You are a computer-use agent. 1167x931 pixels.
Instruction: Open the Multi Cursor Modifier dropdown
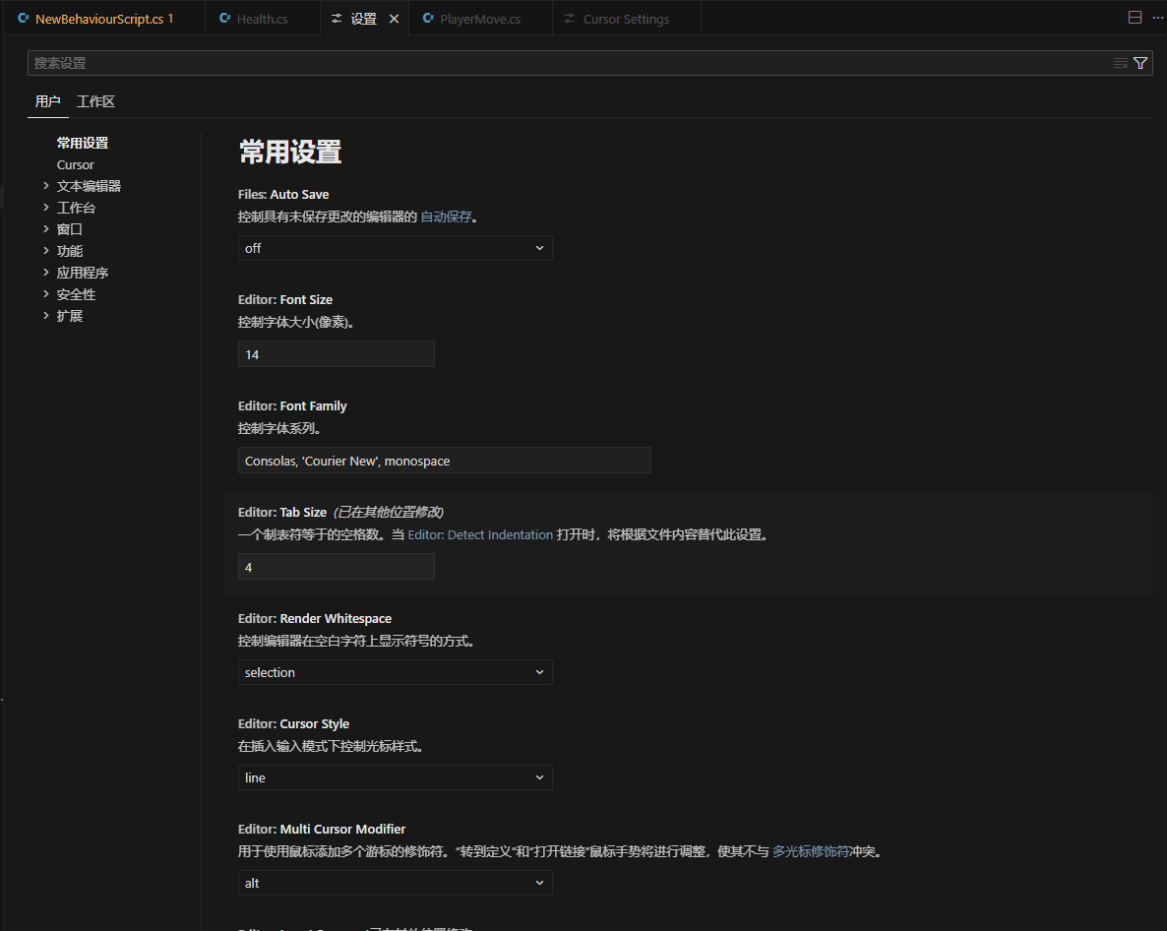point(395,884)
